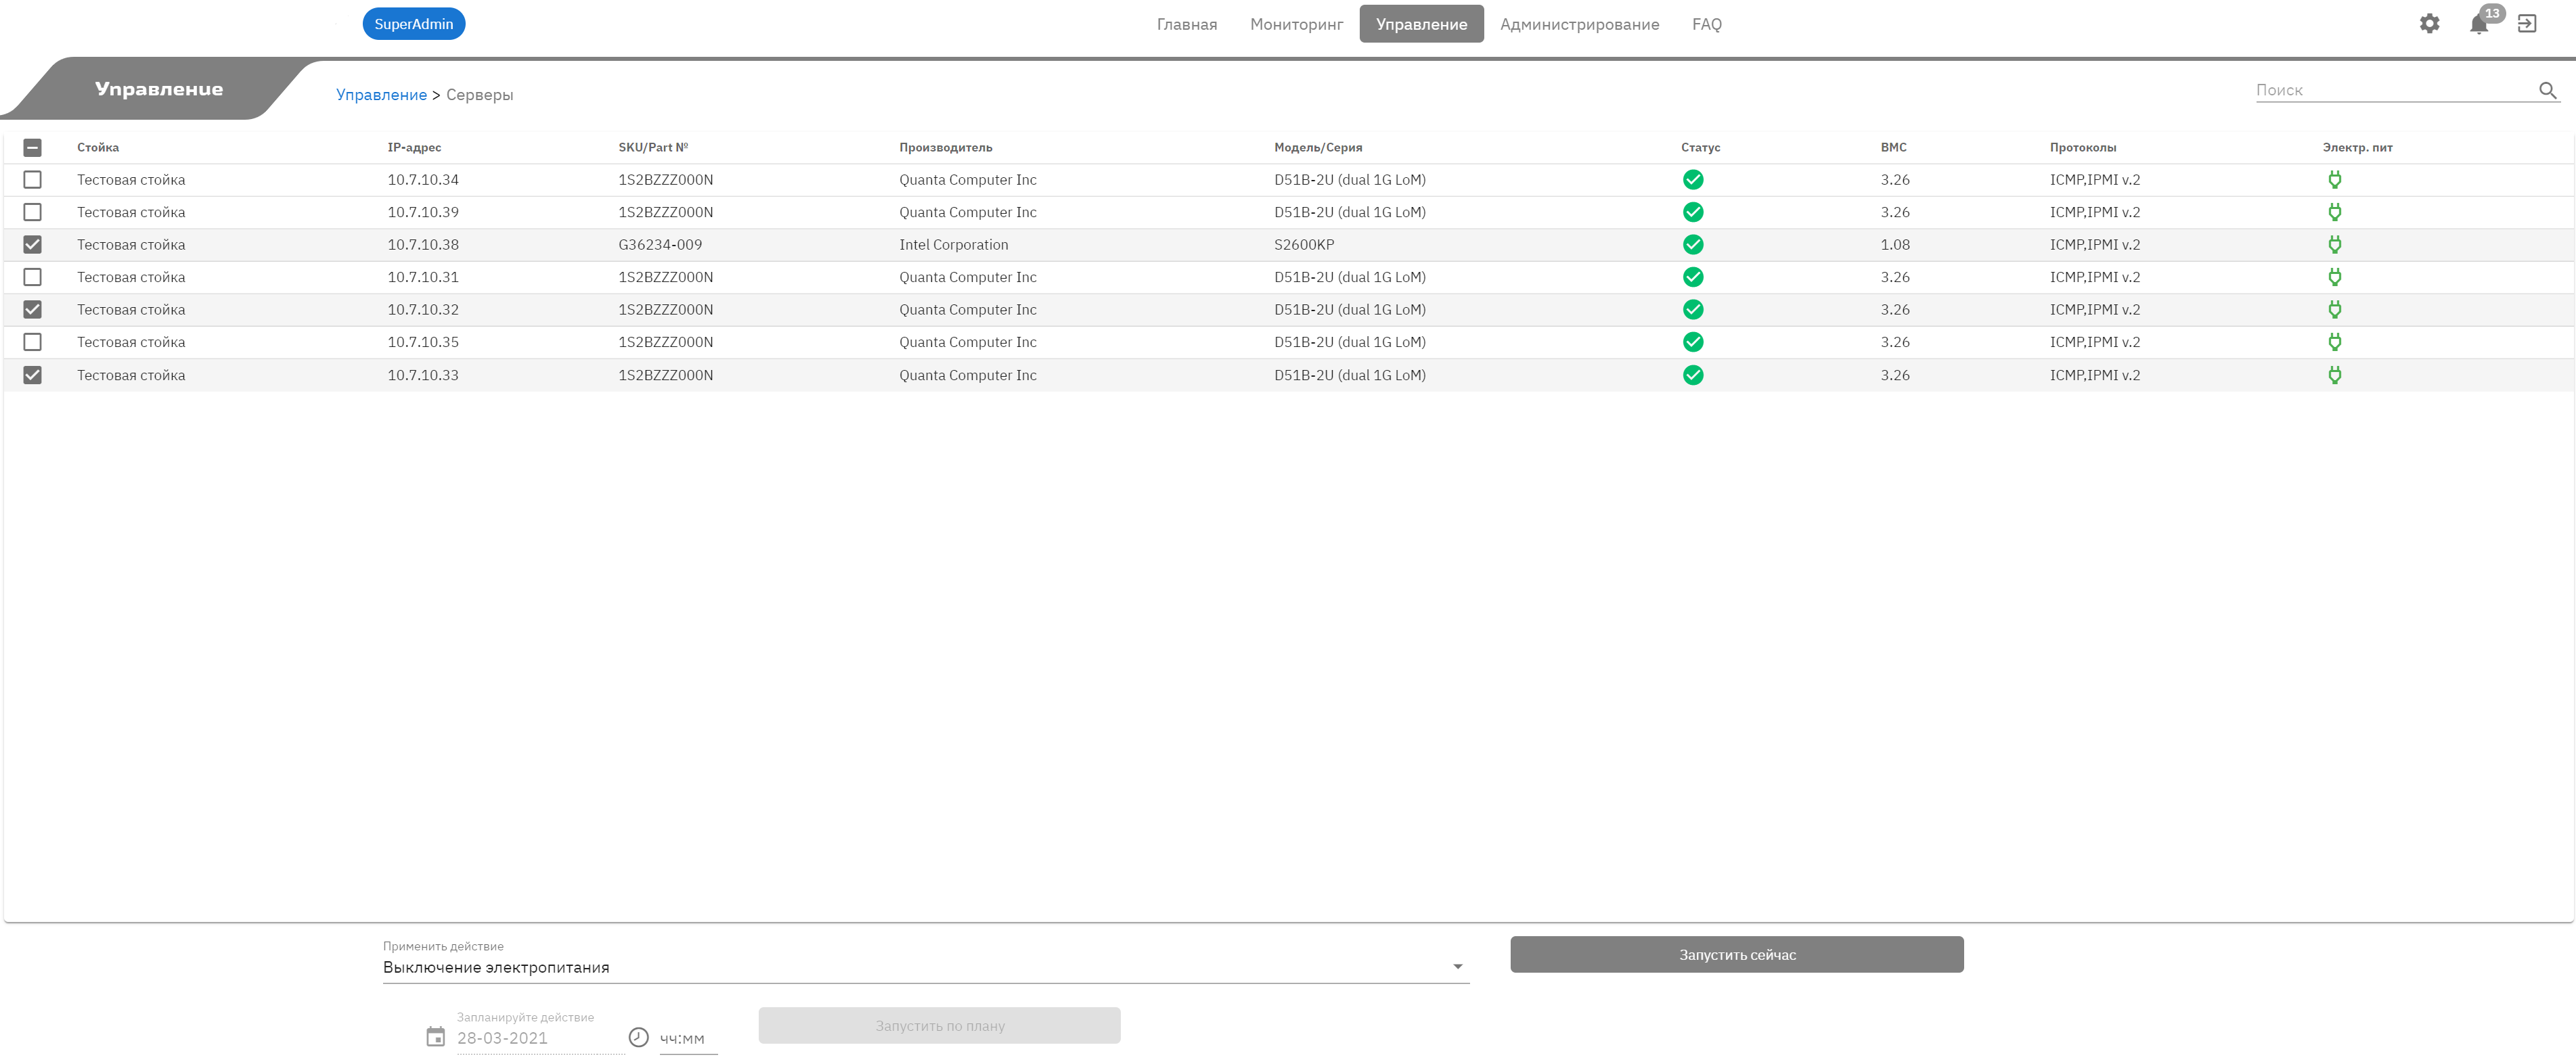Go to 'Администрирование' in the top menu
2576x1064 pixels.
pos(1579,24)
